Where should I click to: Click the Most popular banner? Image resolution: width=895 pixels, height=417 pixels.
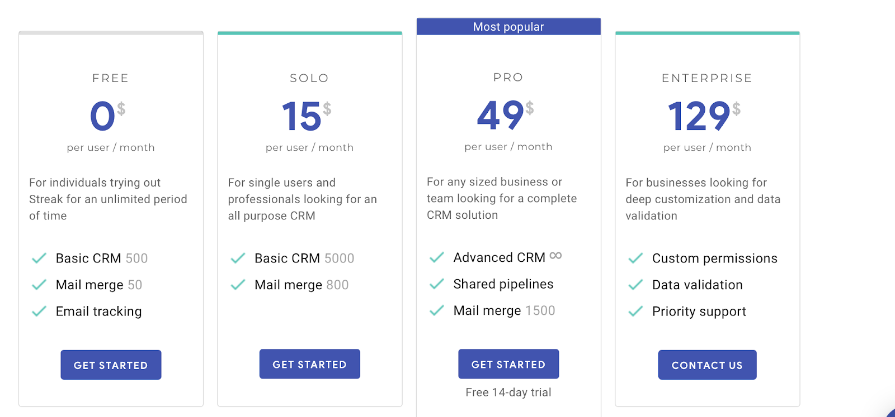(508, 27)
